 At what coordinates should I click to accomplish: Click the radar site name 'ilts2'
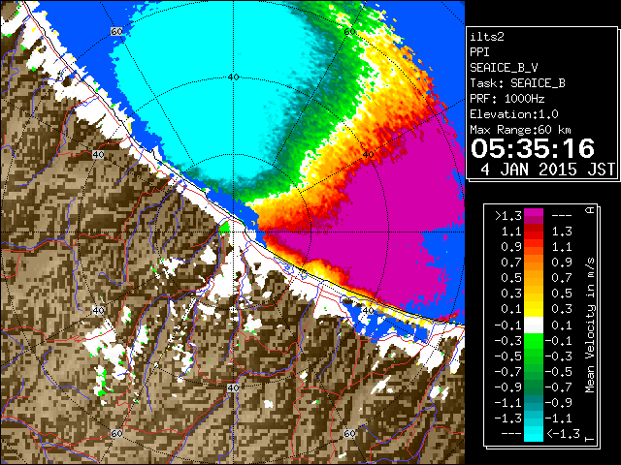coord(487,37)
